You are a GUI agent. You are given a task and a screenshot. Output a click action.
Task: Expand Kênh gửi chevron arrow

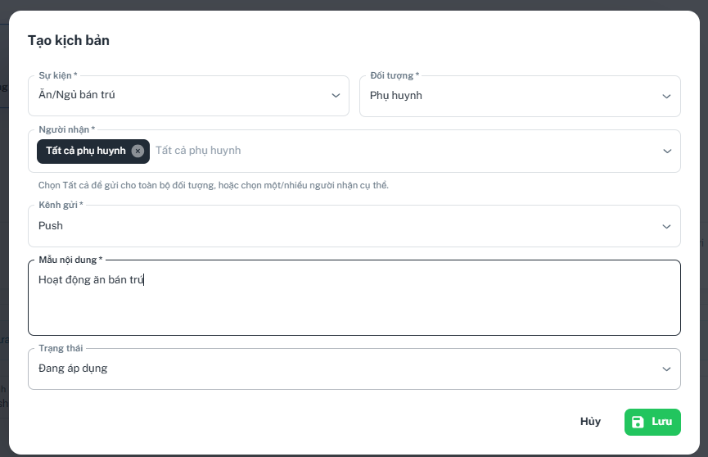coord(666,227)
